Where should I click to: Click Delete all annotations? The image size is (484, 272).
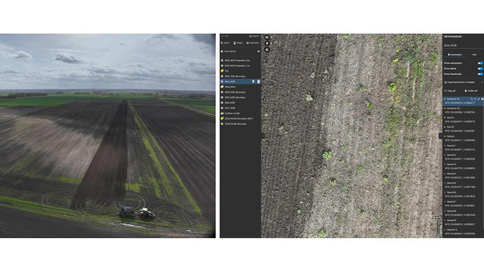[x=471, y=91]
